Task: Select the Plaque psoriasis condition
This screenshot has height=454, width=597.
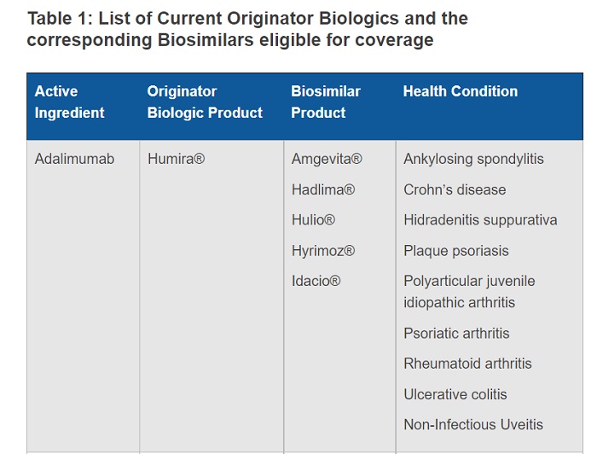Action: pos(455,250)
